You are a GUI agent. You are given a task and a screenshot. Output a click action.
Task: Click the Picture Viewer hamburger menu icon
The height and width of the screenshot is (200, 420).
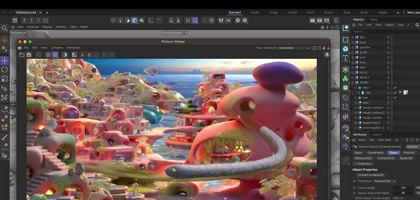coord(20,48)
